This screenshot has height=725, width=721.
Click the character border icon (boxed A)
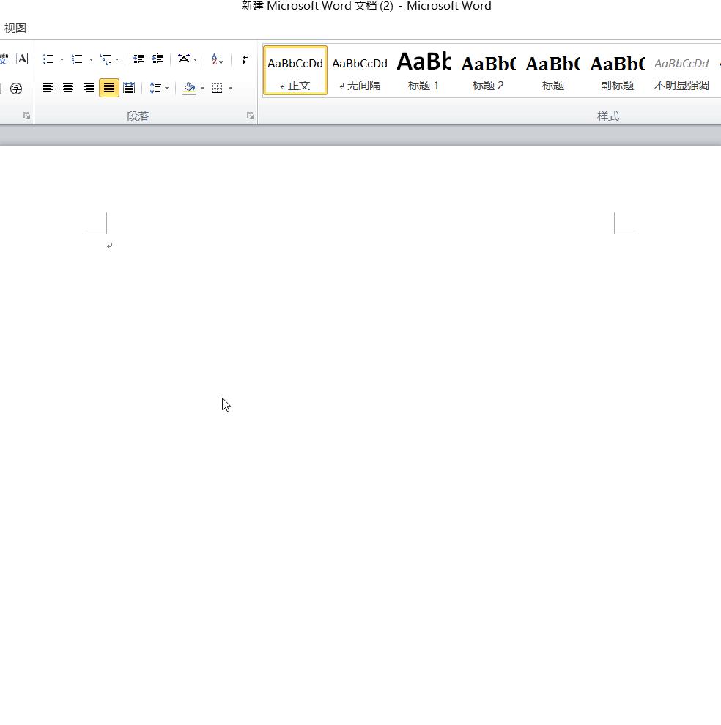(22, 59)
